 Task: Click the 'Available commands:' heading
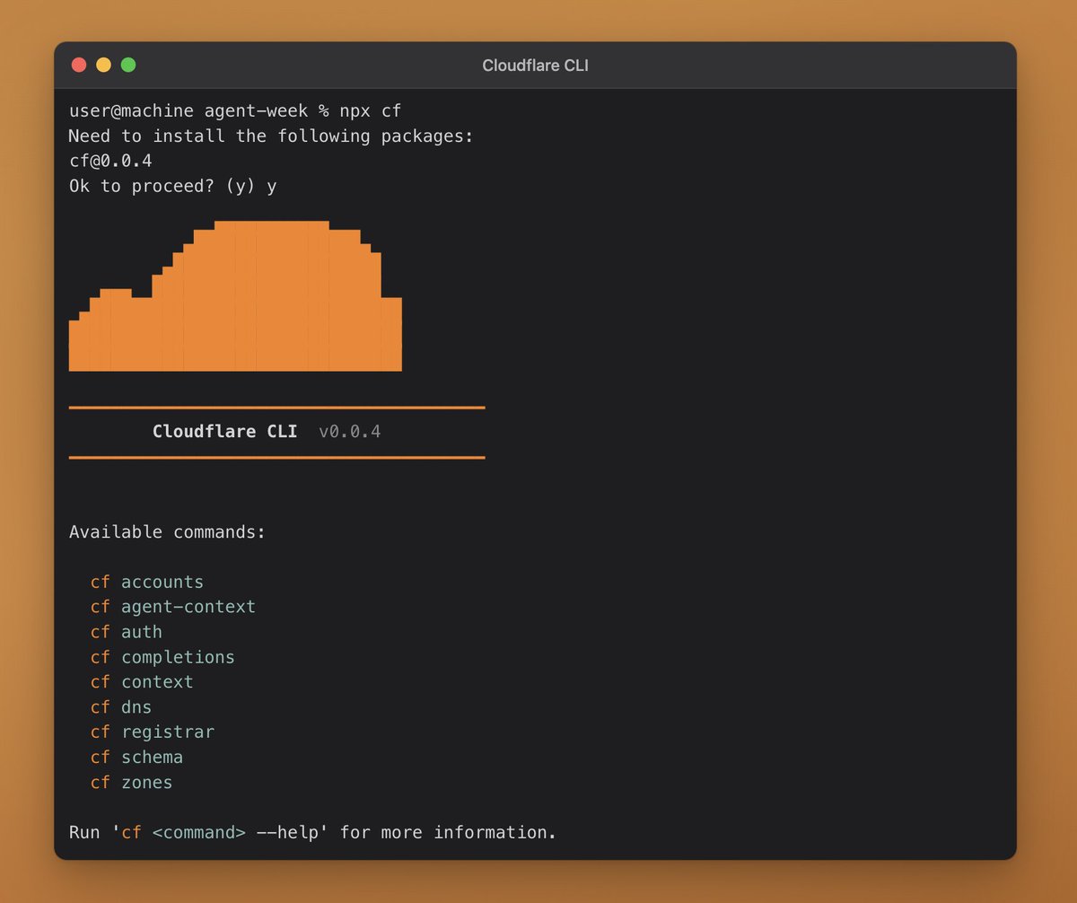point(168,532)
